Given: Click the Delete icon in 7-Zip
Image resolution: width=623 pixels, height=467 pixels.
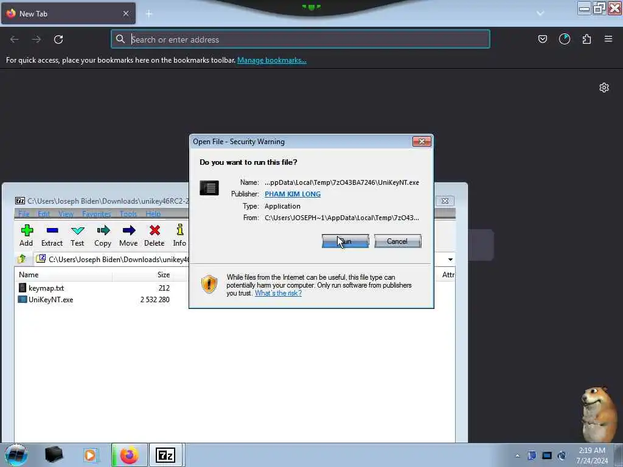Looking at the screenshot, I should click(x=154, y=235).
